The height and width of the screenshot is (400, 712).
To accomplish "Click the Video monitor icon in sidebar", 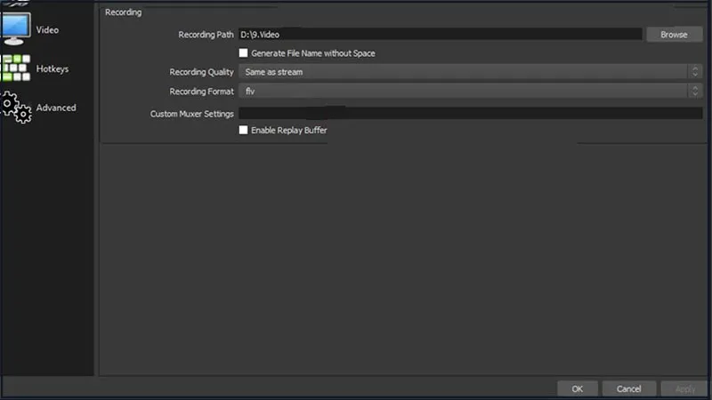I will click(x=15, y=28).
